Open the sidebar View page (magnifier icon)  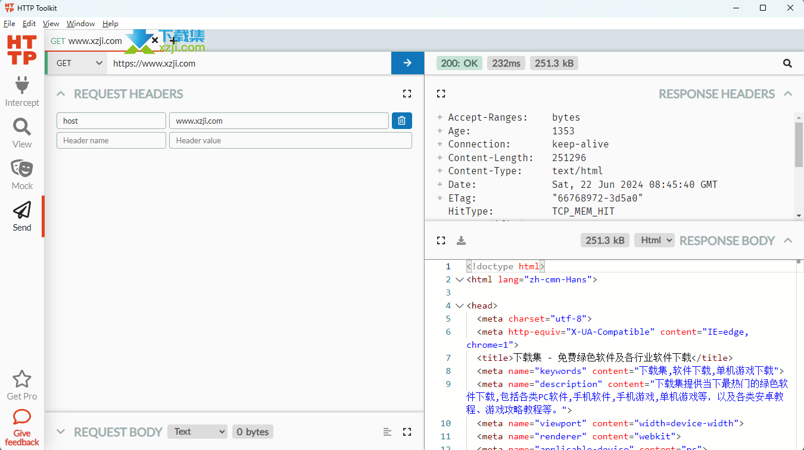click(x=22, y=133)
